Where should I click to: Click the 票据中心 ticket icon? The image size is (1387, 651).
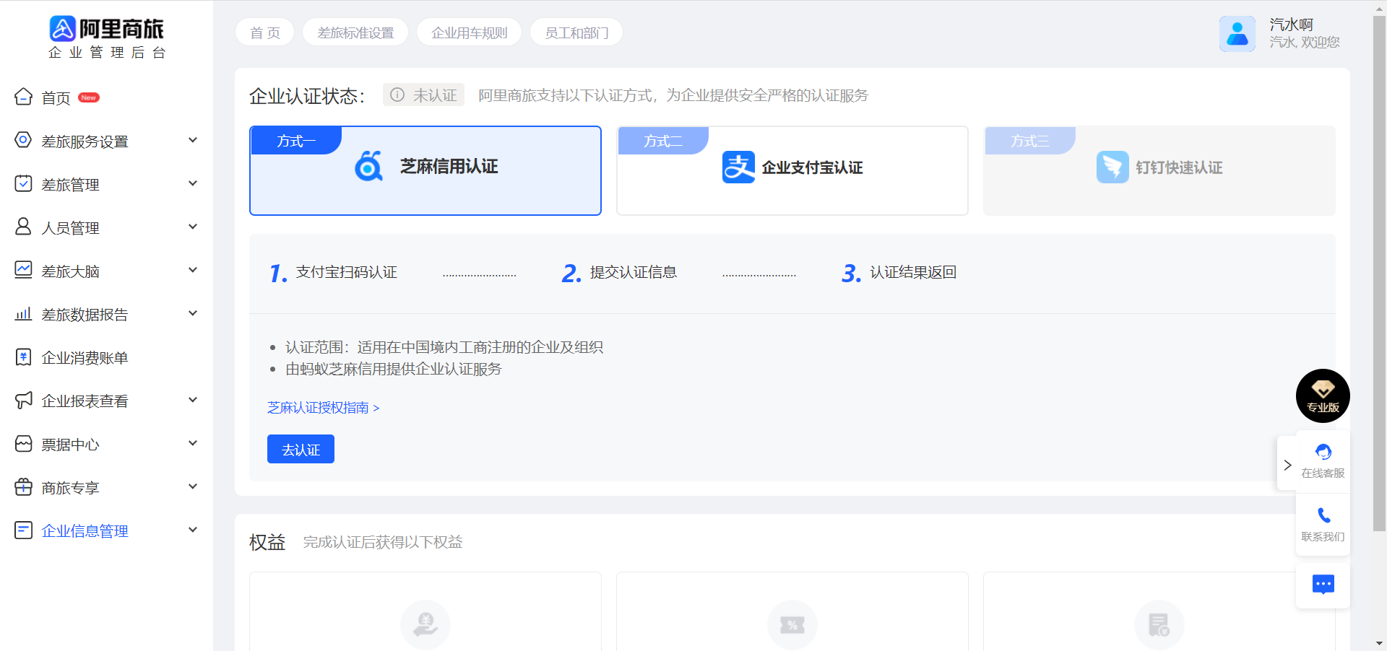click(x=23, y=443)
